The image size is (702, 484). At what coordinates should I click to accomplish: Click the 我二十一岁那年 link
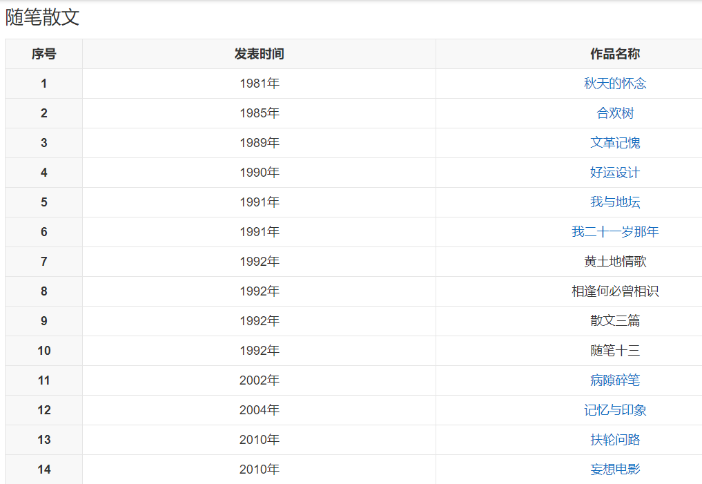615,232
